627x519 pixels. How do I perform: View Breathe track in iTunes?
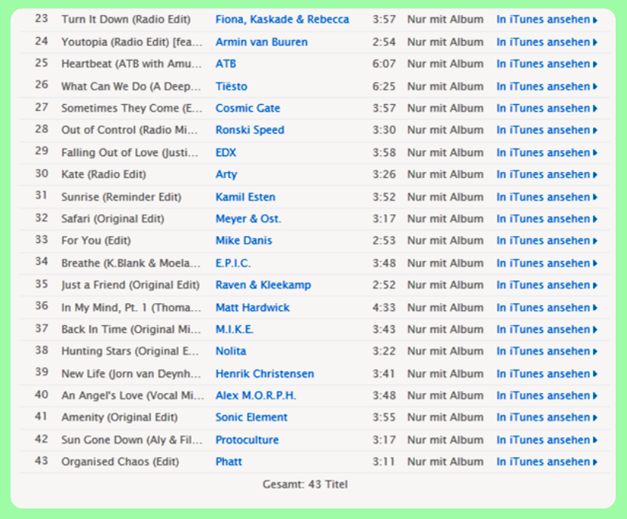point(546,263)
